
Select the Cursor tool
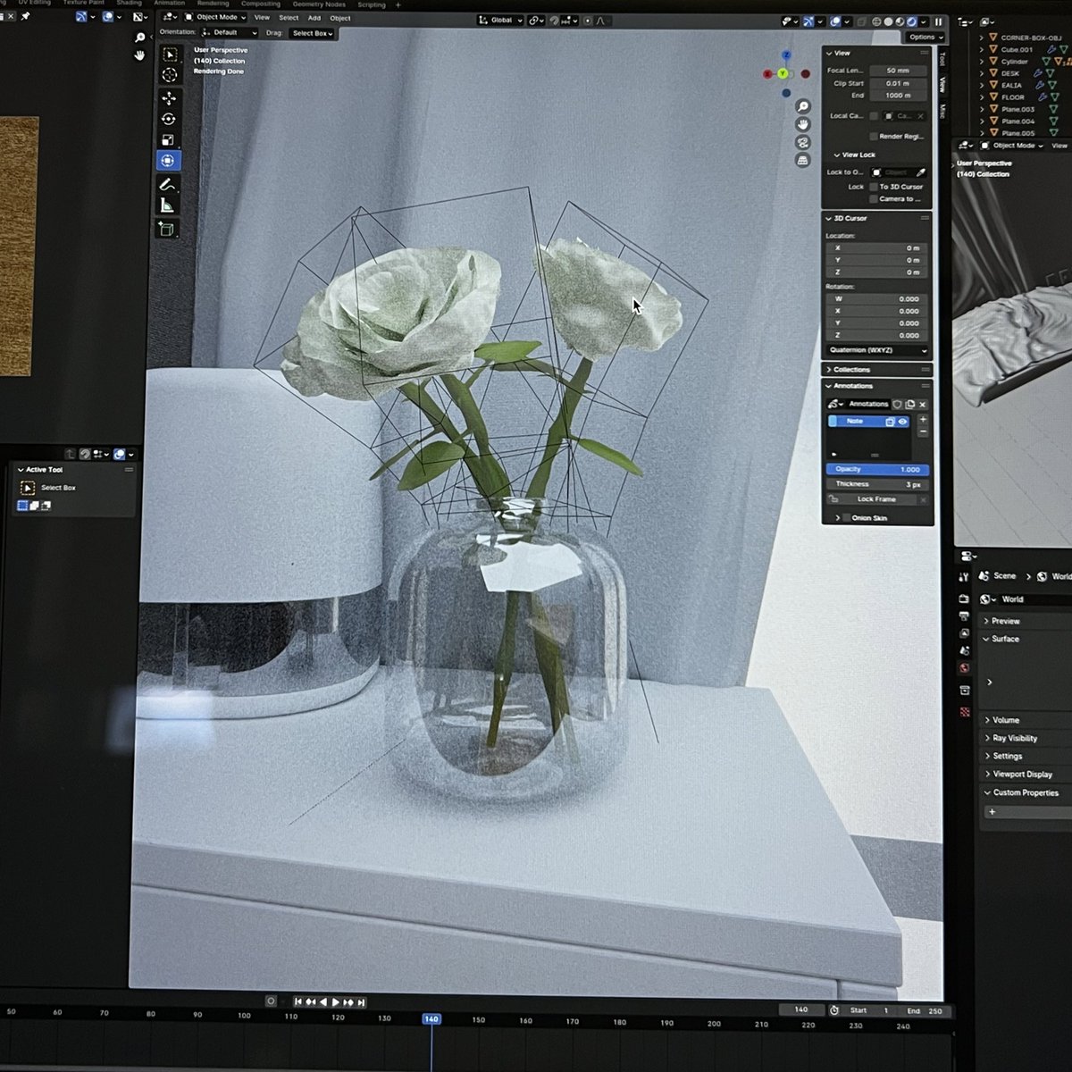[170, 75]
